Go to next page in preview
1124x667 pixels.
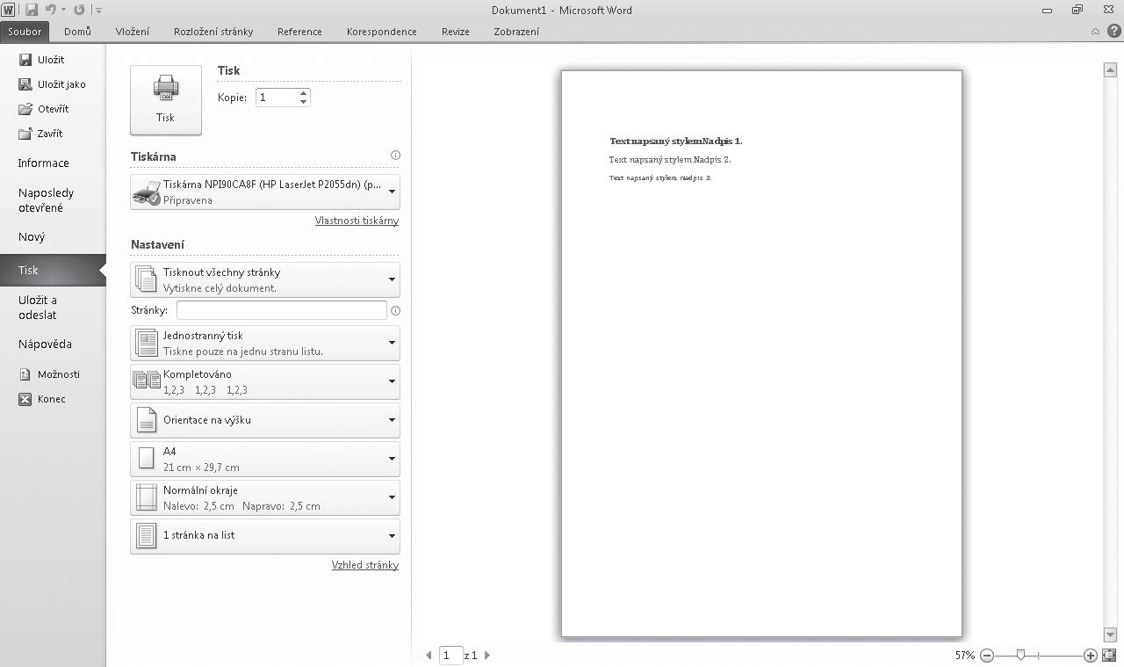[487, 655]
